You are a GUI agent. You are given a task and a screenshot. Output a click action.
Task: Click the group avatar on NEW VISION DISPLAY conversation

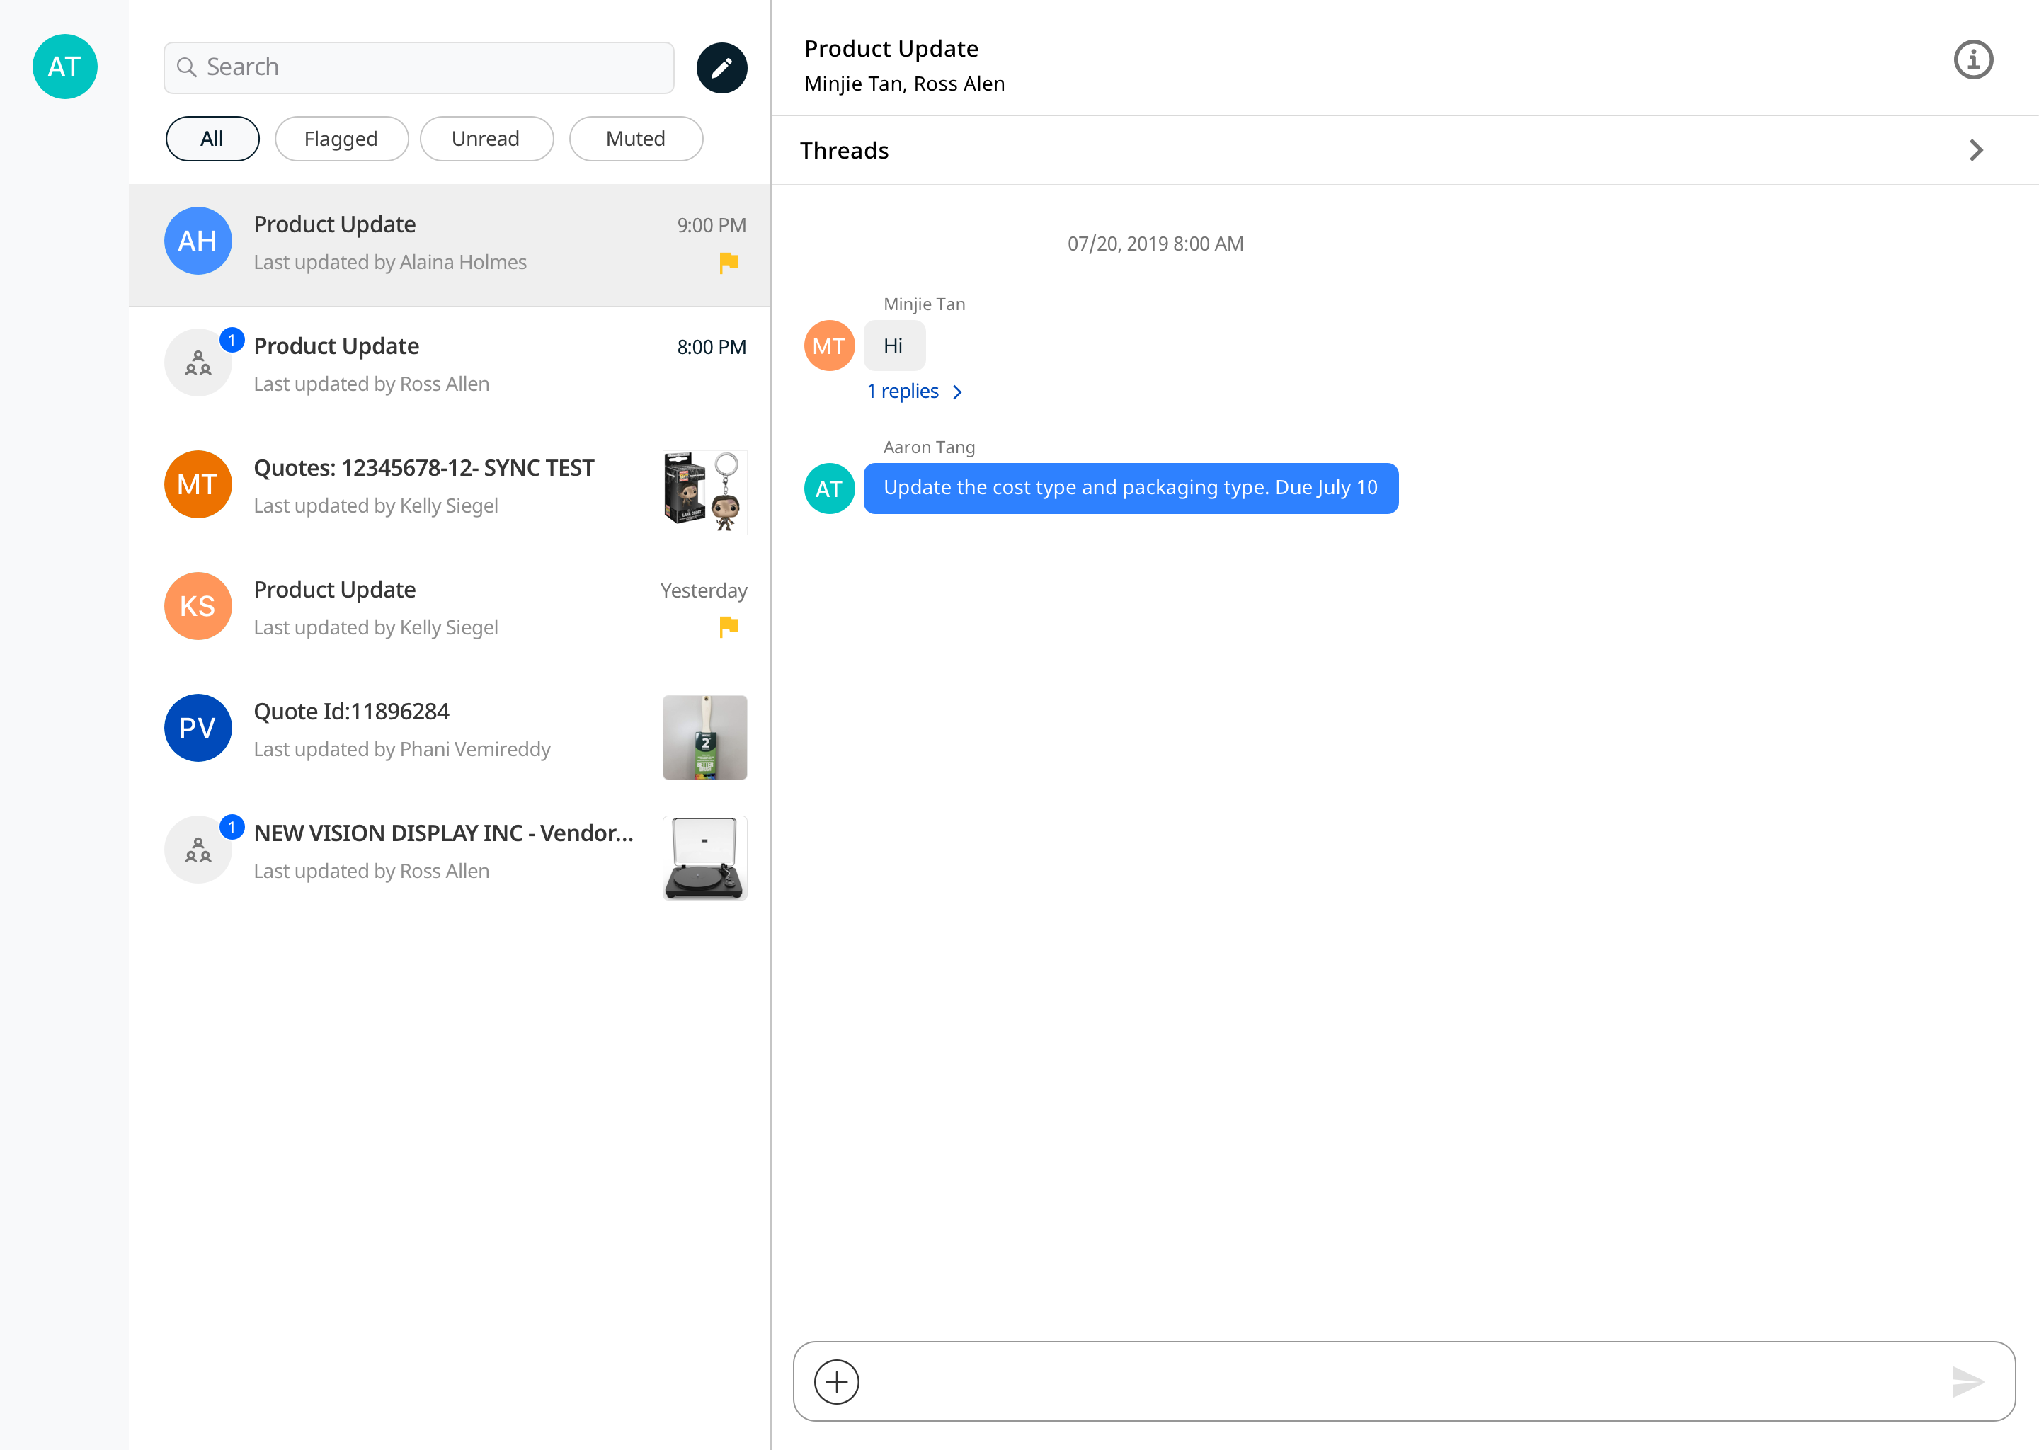click(198, 849)
